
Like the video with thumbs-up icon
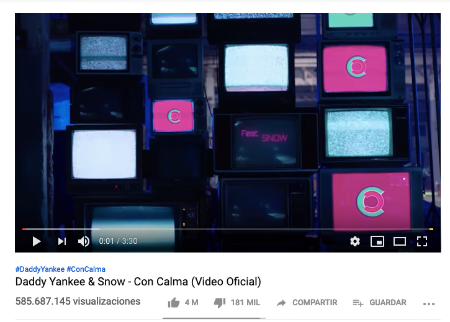coord(174,303)
